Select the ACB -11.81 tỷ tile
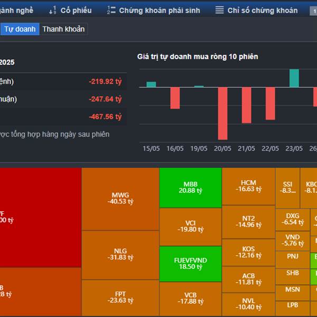 [x=248, y=279]
